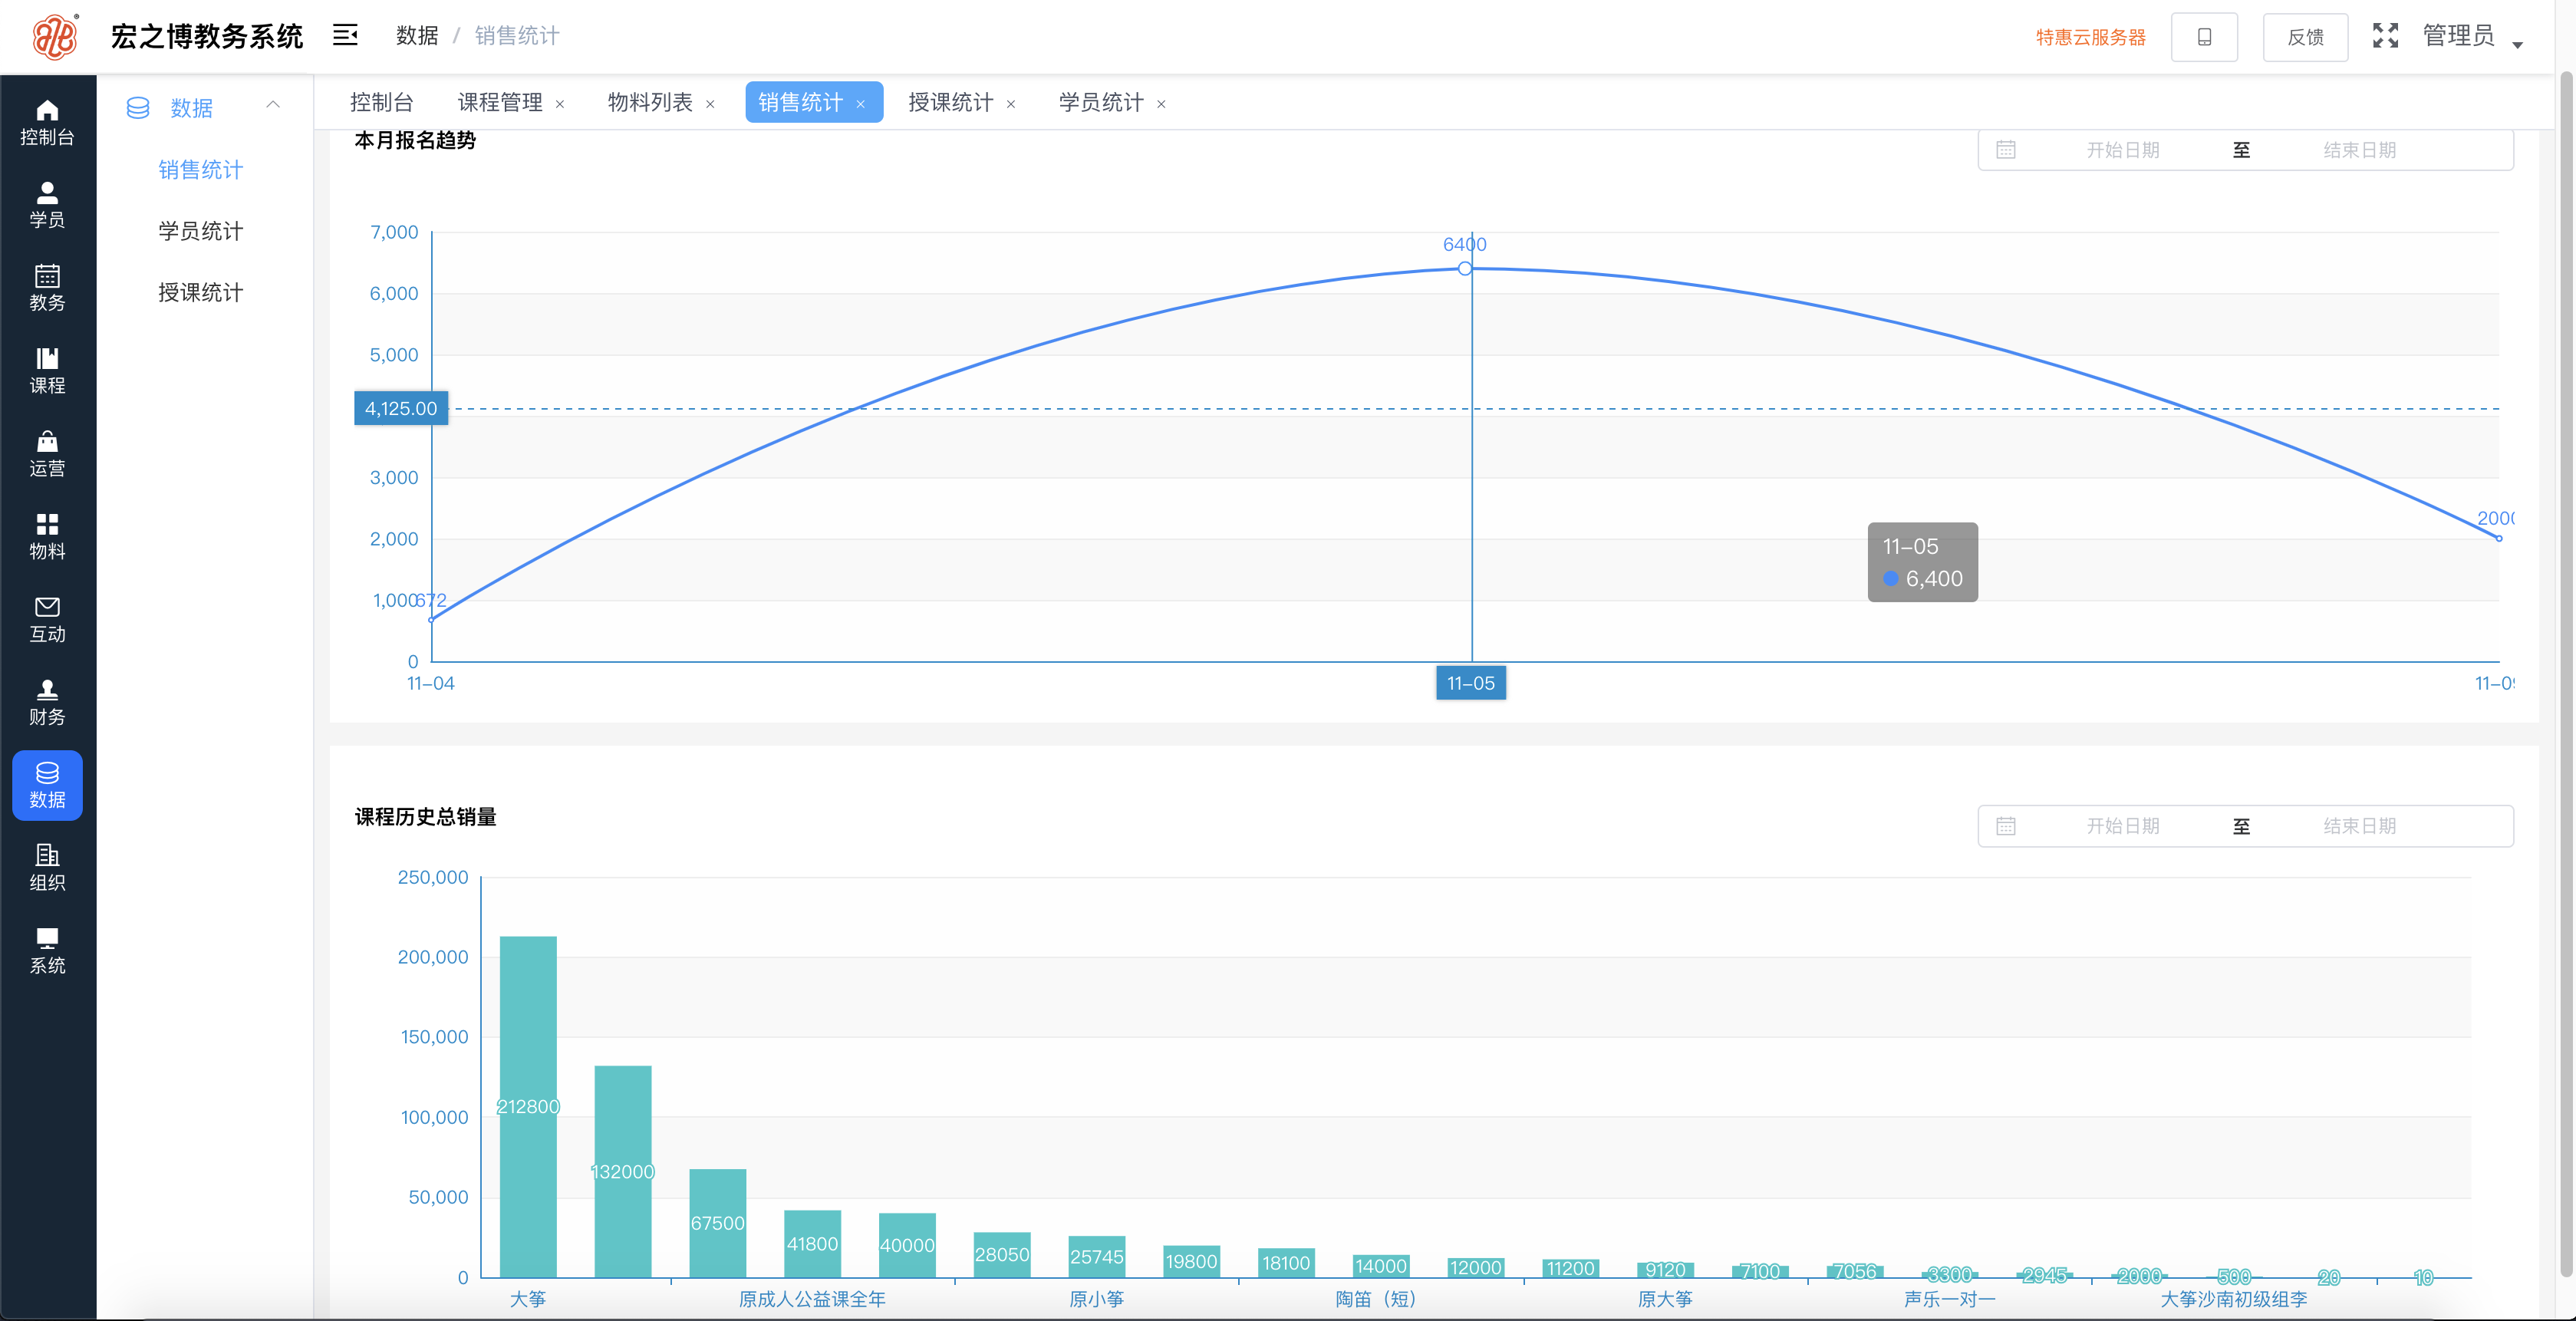
Task: Click the 管理员 account label
Action: click(x=2458, y=36)
